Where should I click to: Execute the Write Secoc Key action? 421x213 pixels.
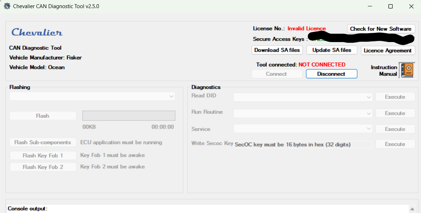(x=395, y=144)
